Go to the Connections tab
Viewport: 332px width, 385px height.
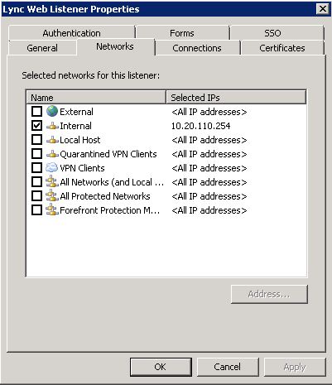tap(197, 48)
